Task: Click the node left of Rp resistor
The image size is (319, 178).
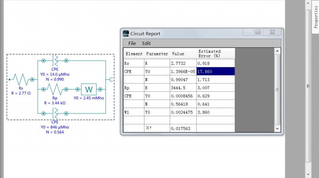Action: click(x=44, y=89)
